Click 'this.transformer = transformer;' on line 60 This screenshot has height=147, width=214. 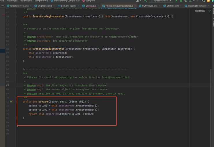tap(51, 57)
